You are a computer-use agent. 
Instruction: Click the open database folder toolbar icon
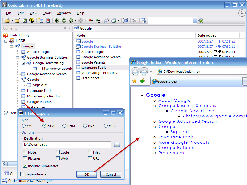[x=7, y=20]
